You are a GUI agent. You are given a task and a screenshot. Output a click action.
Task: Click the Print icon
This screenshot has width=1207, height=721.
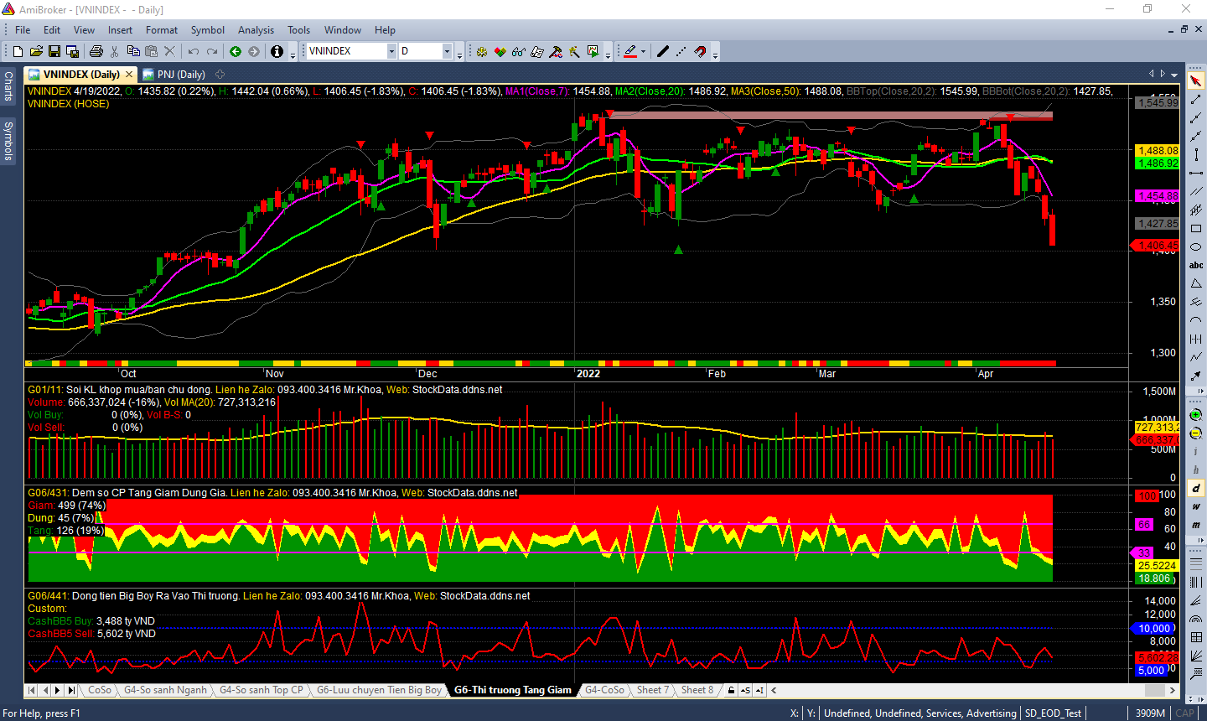coord(96,51)
